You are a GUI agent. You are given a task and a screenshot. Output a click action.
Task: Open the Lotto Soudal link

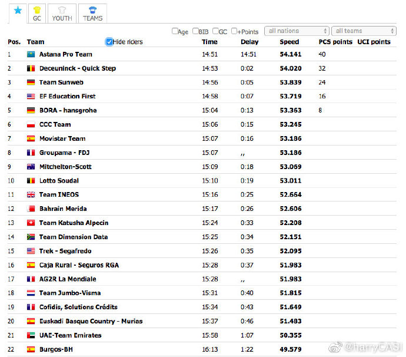coord(59,181)
